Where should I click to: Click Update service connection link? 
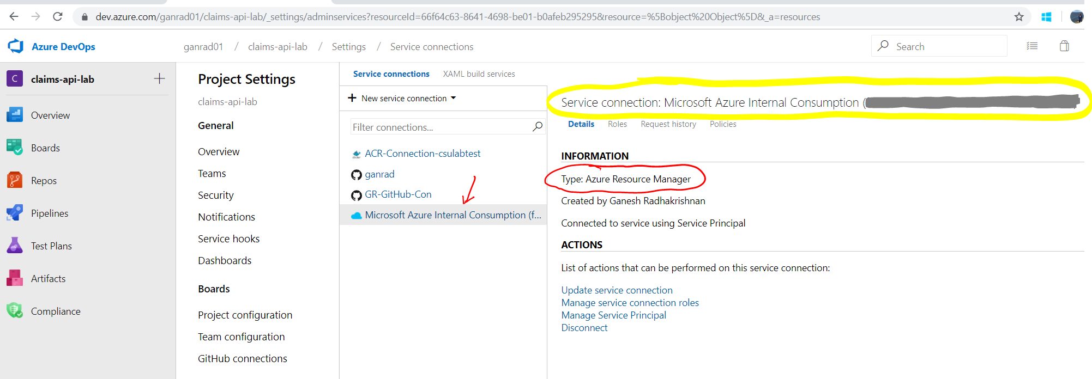click(617, 290)
